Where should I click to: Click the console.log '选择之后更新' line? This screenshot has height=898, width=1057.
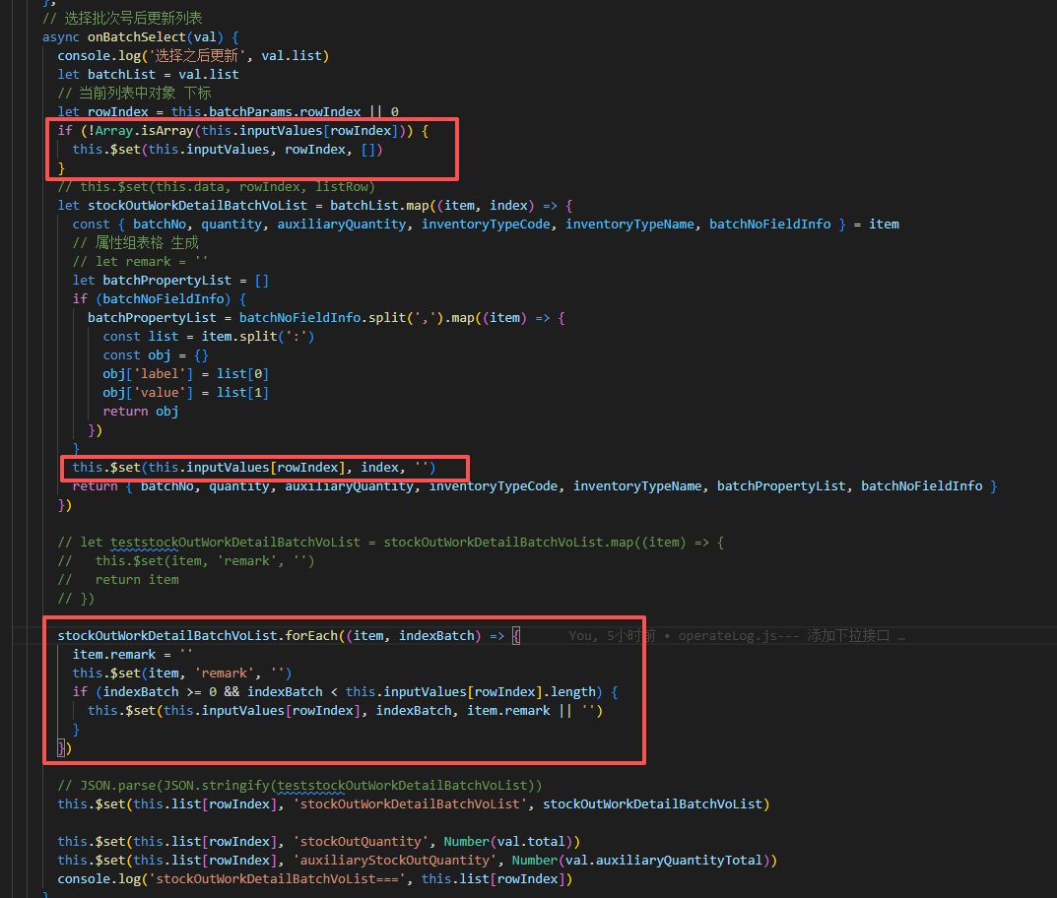tap(193, 56)
